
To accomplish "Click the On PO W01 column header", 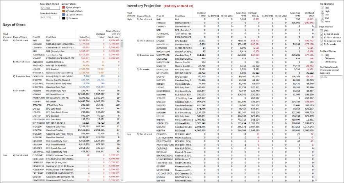I will coord(214,16).
